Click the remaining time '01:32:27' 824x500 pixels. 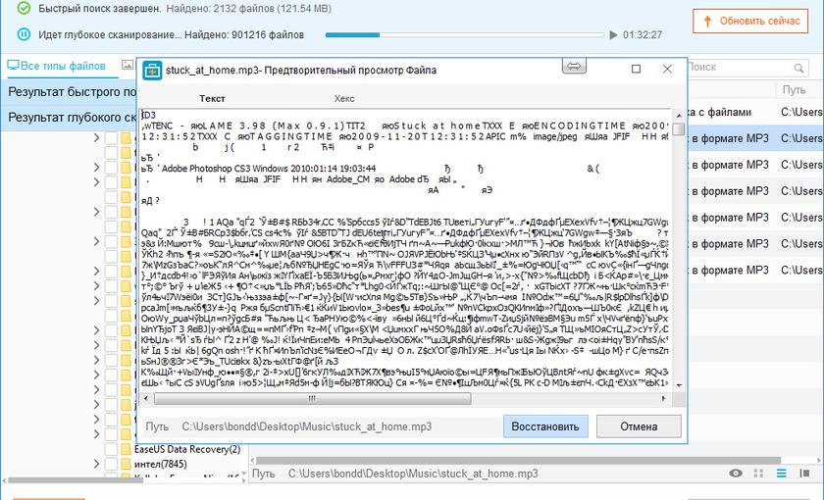643,35
